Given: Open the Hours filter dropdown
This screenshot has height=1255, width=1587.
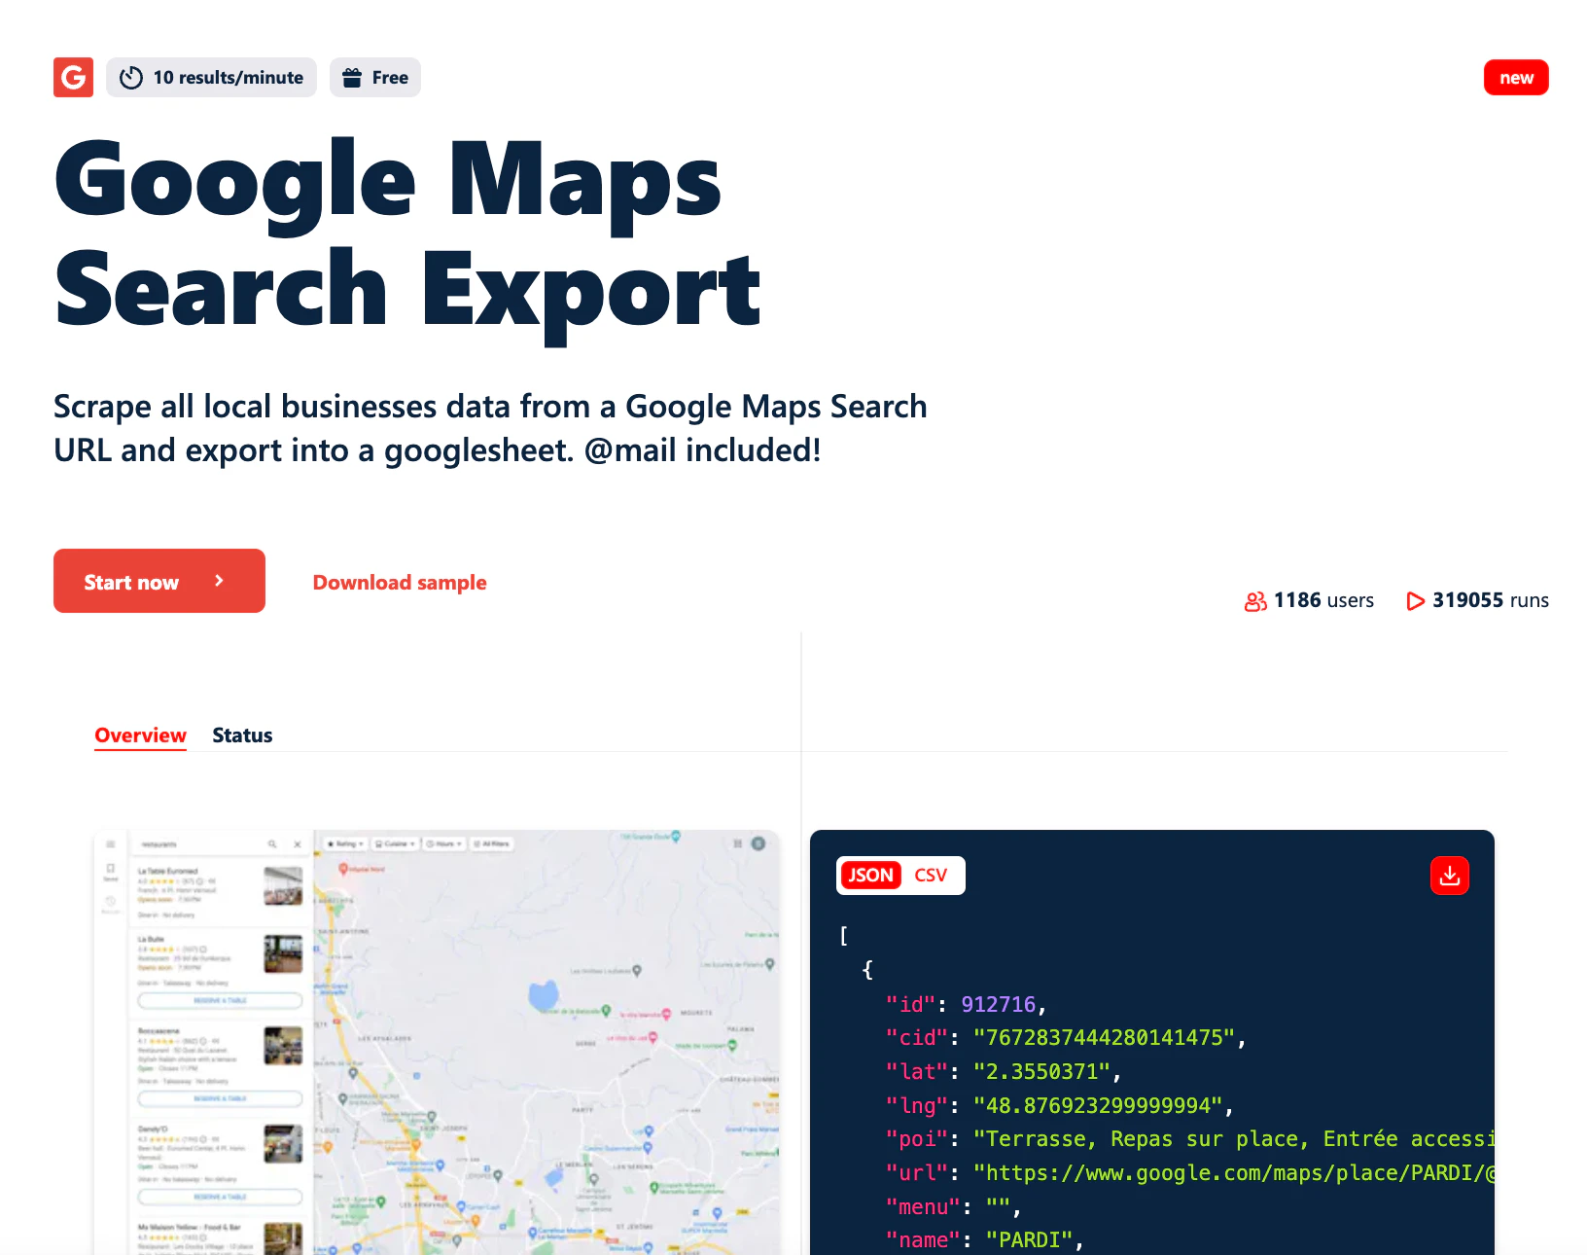Looking at the screenshot, I should (443, 843).
